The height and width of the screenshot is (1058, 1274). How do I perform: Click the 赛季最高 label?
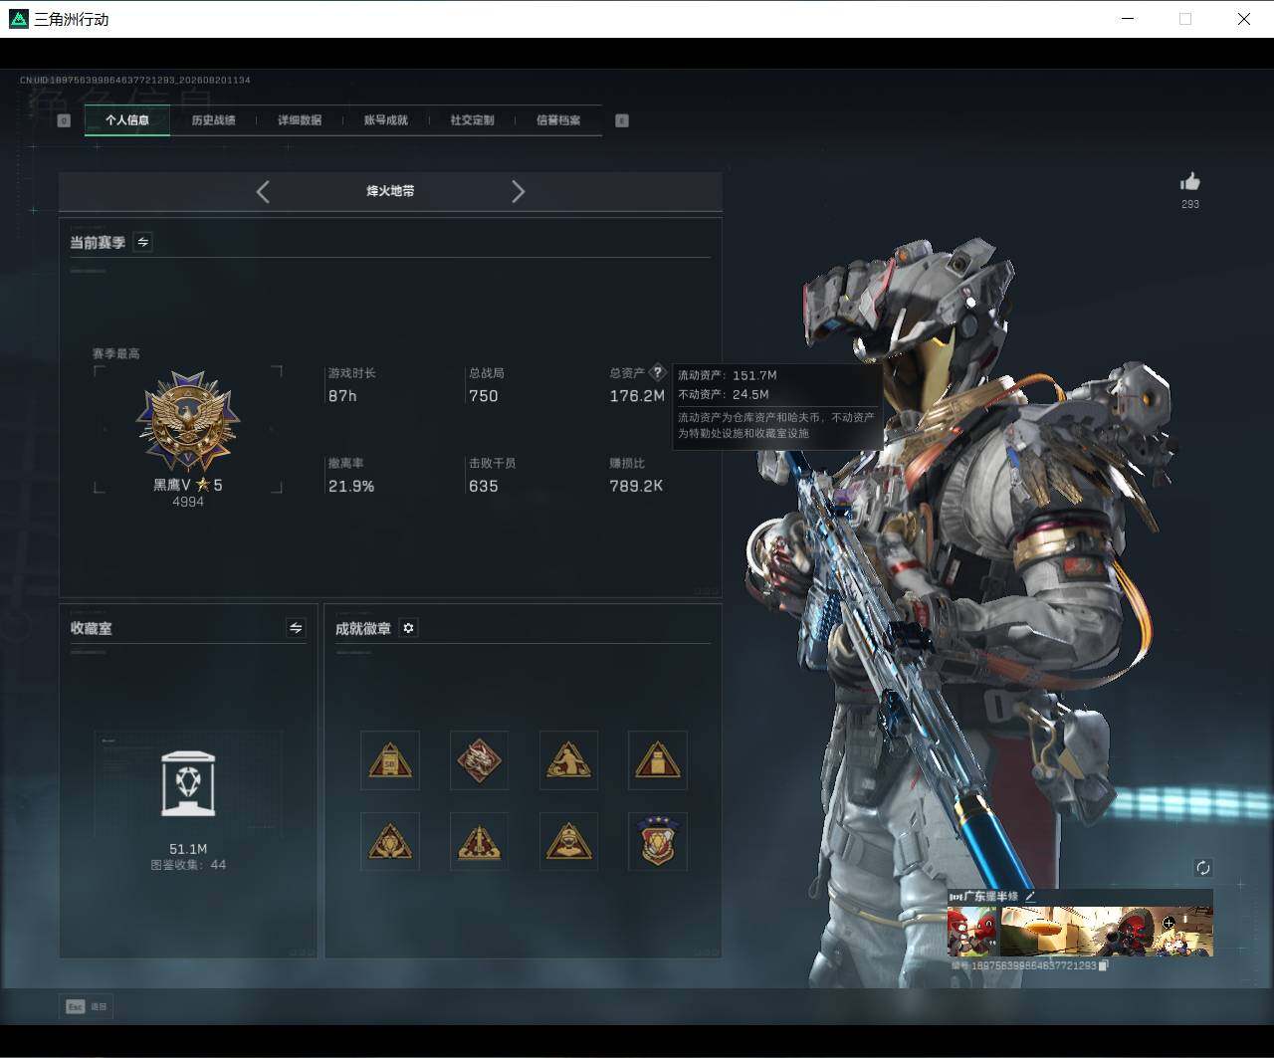coord(115,353)
